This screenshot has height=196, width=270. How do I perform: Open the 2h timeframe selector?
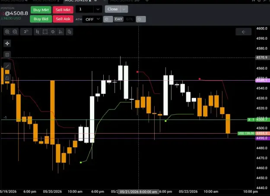[x=26, y=32]
